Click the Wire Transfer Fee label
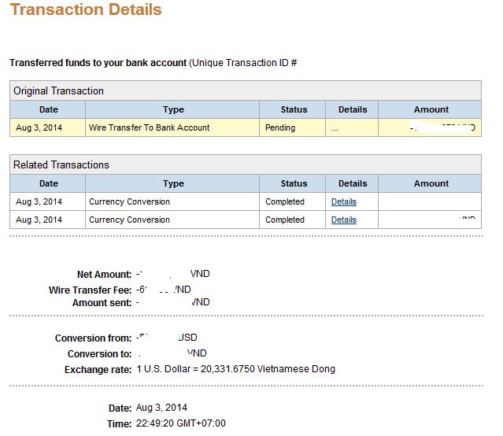 point(90,290)
